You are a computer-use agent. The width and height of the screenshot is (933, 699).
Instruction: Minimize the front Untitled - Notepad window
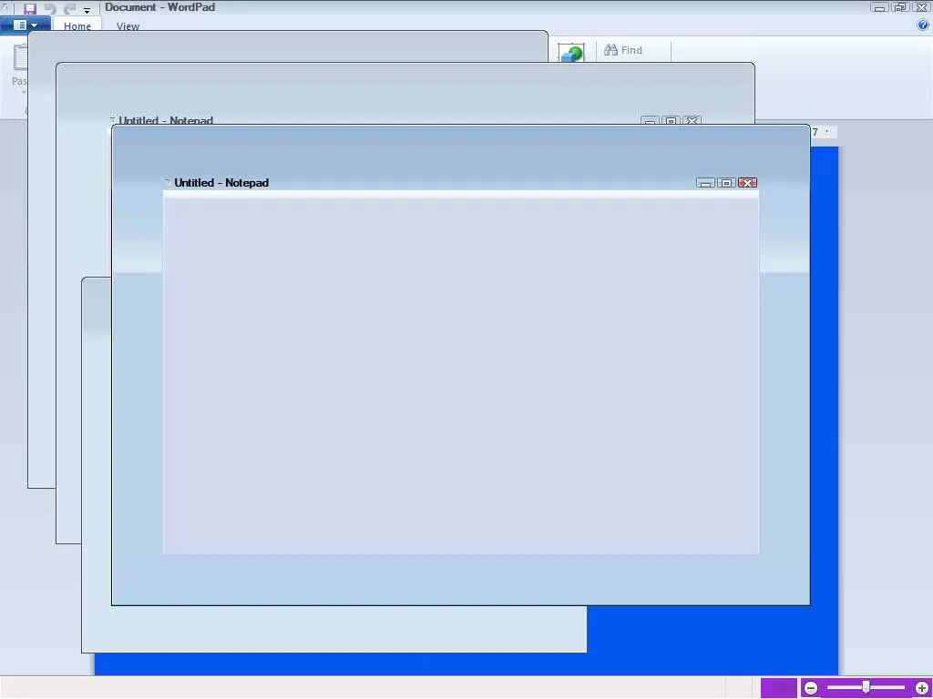point(706,183)
